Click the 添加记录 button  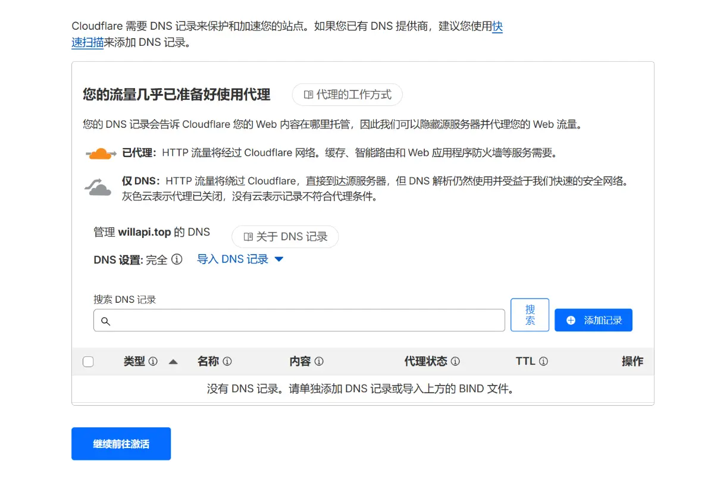593,320
